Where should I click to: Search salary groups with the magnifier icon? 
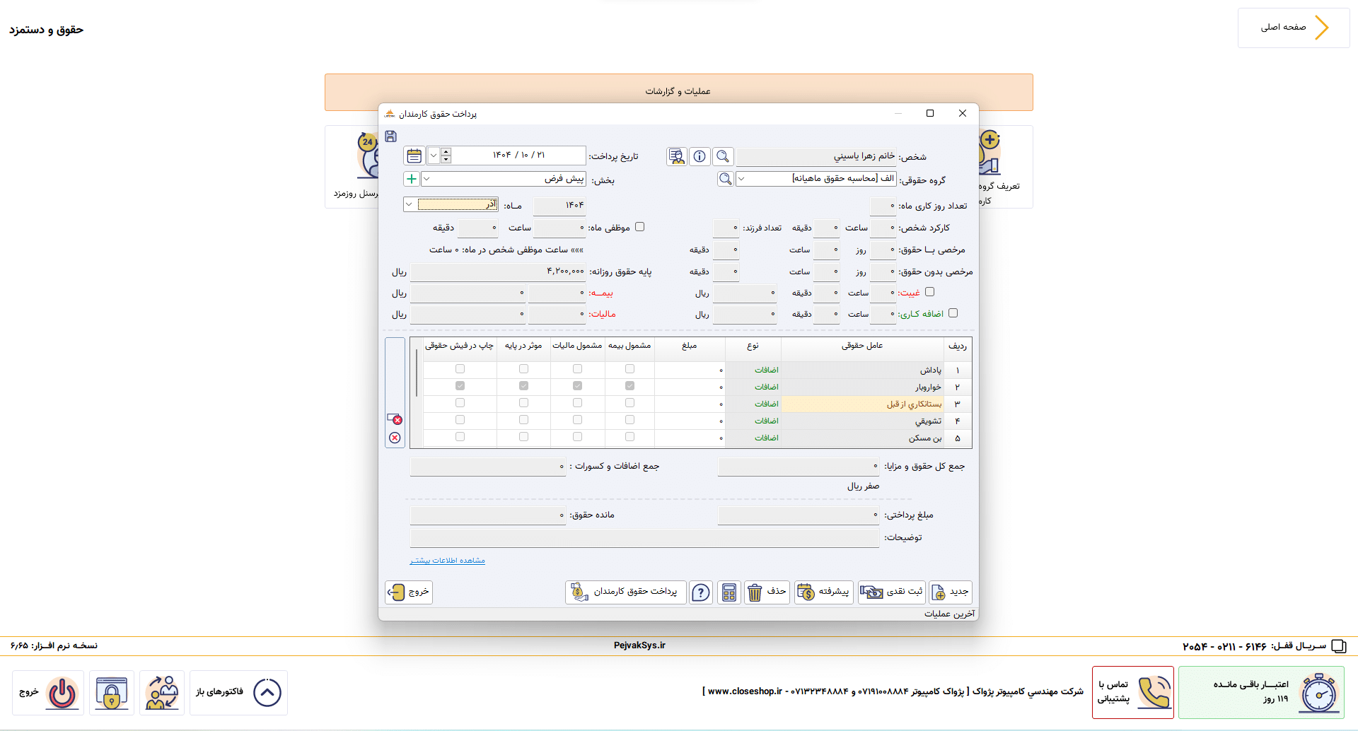726,179
